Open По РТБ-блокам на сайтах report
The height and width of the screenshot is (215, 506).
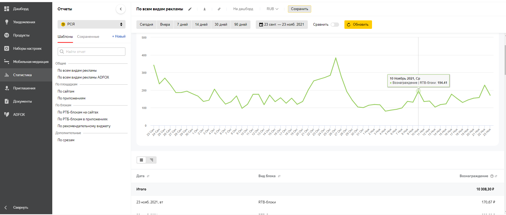click(78, 112)
